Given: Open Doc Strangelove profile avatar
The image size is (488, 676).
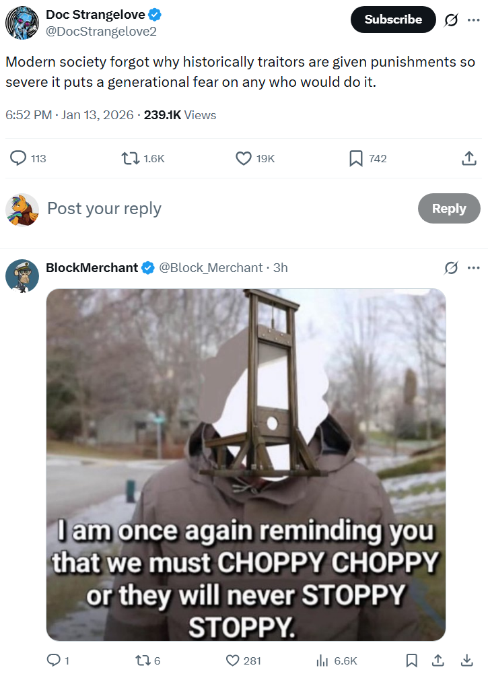Looking at the screenshot, I should pyautogui.click(x=22, y=22).
